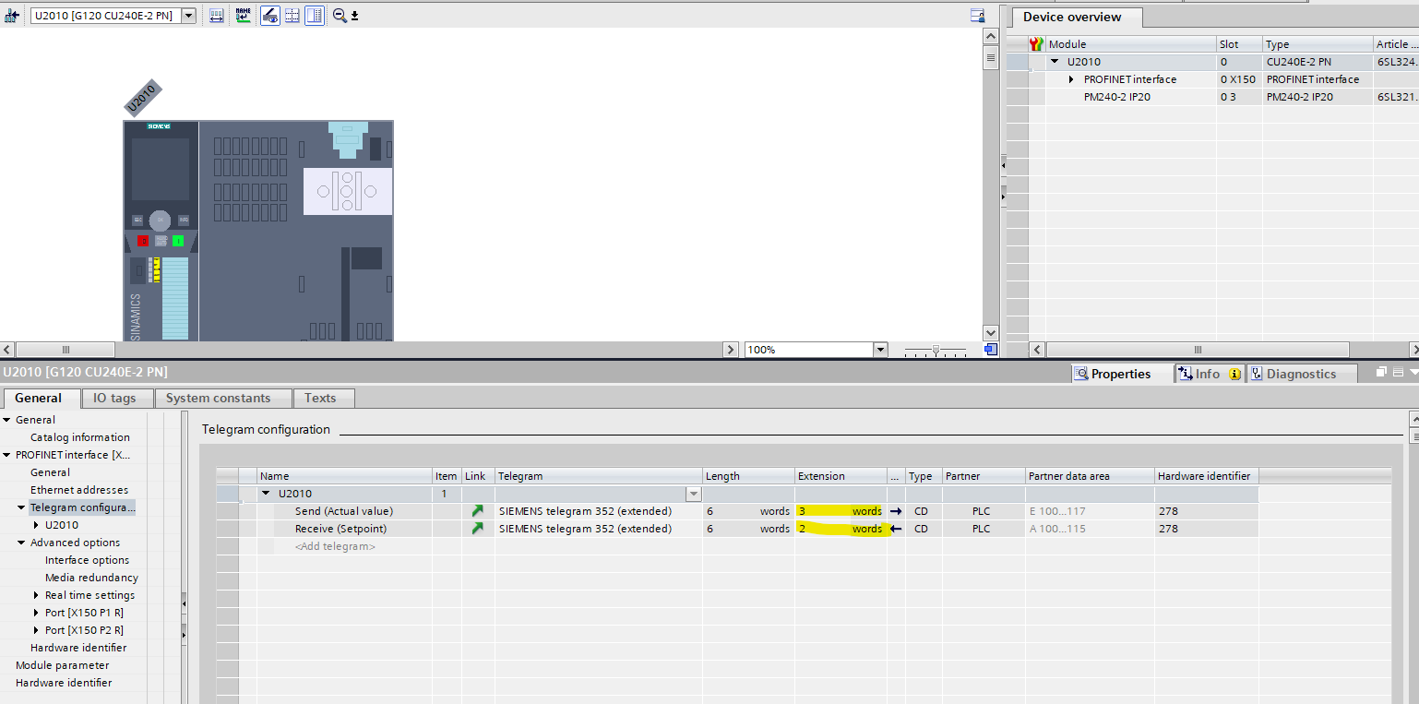Click the zoom out magnifier icon
1419x704 pixels.
[x=340, y=16]
